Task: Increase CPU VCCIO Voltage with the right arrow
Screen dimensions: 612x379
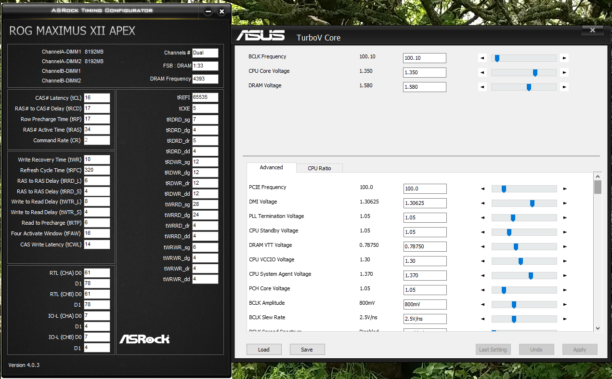Action: 565,261
